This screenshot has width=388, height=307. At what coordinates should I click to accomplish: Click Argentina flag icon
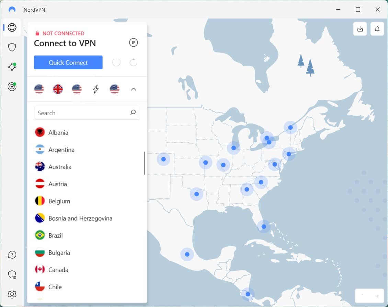pos(40,150)
